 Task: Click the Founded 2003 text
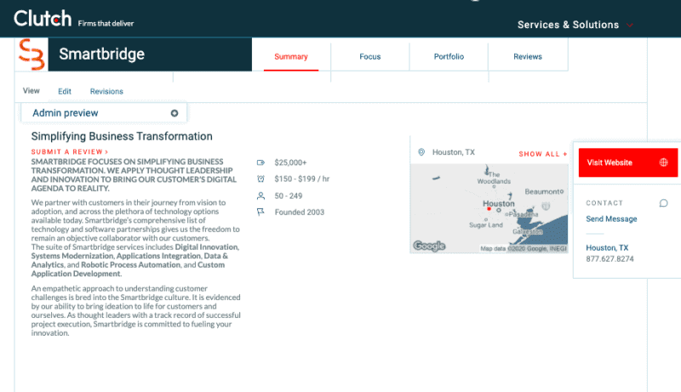300,212
